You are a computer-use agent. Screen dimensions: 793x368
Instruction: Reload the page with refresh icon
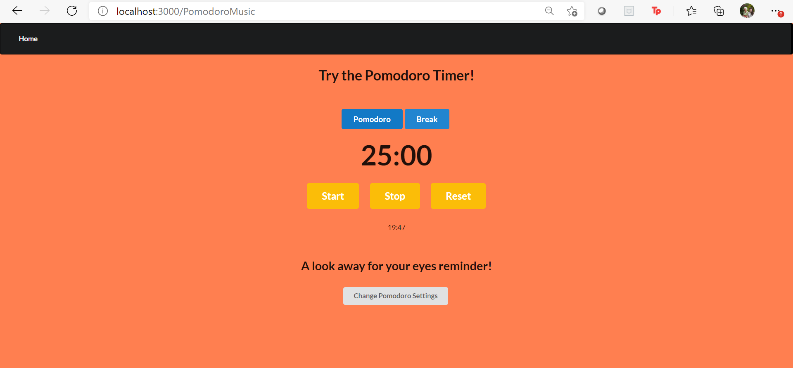coord(72,11)
